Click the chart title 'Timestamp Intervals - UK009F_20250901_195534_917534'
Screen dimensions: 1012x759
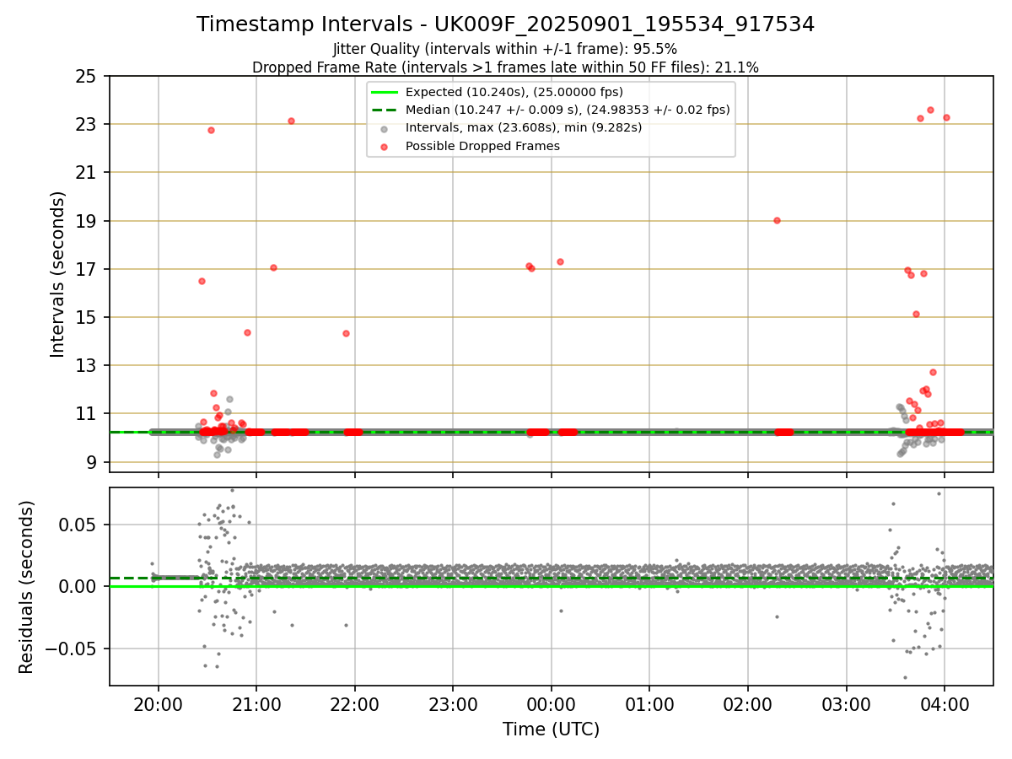[x=506, y=24]
